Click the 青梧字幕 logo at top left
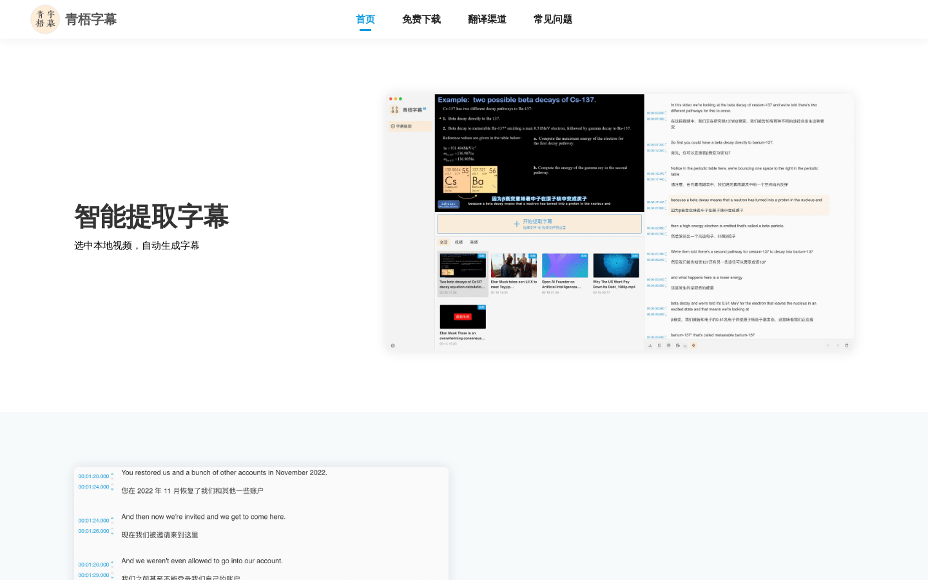 tap(73, 19)
